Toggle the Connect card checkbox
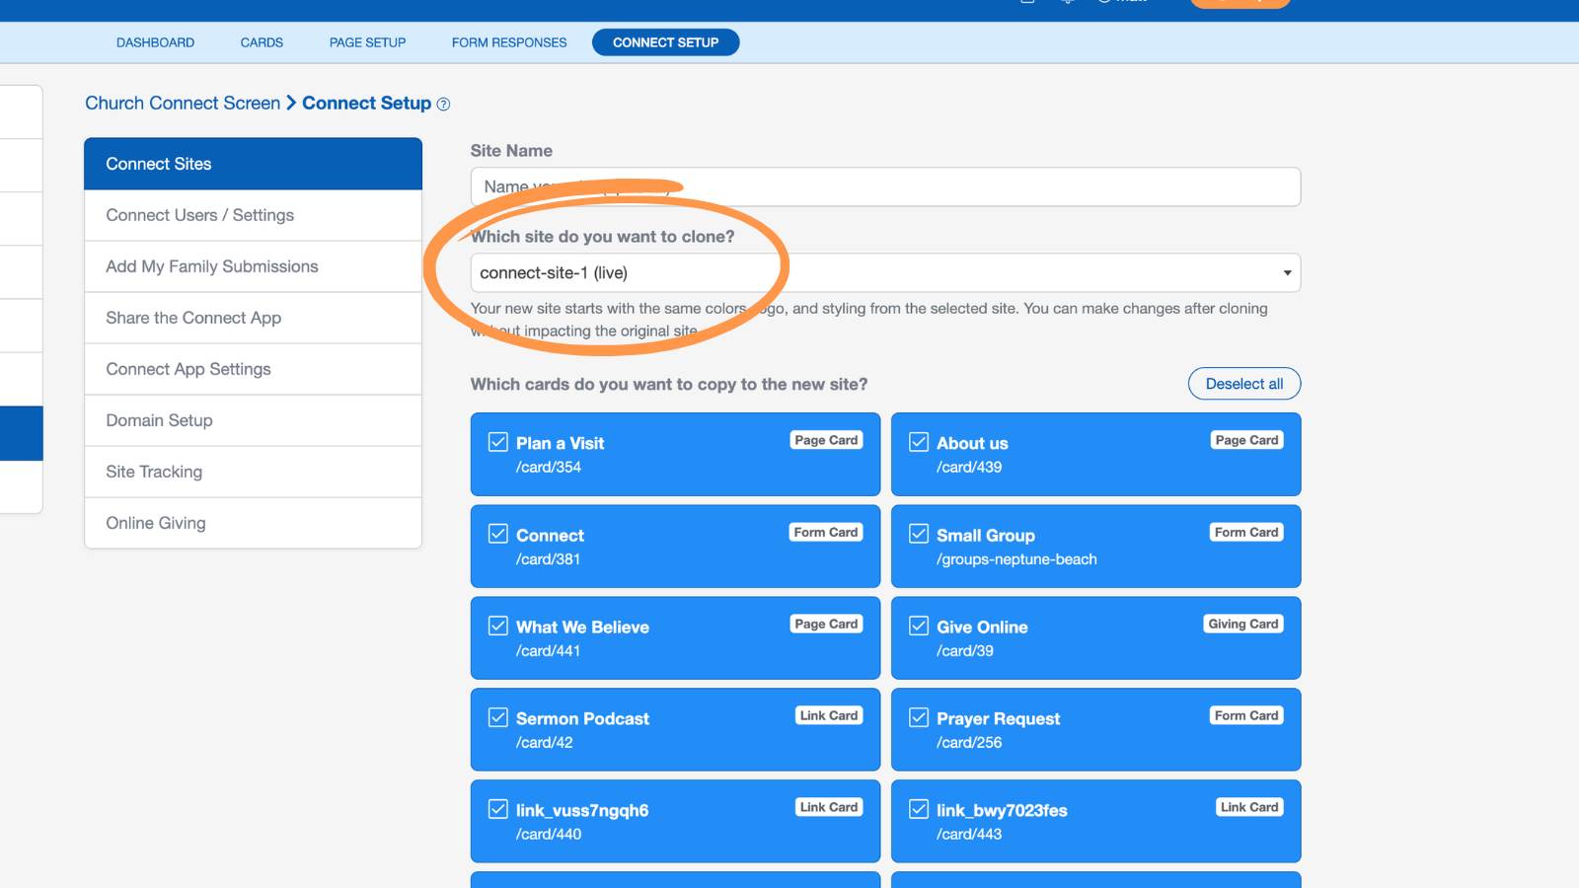The image size is (1579, 888). 498,534
